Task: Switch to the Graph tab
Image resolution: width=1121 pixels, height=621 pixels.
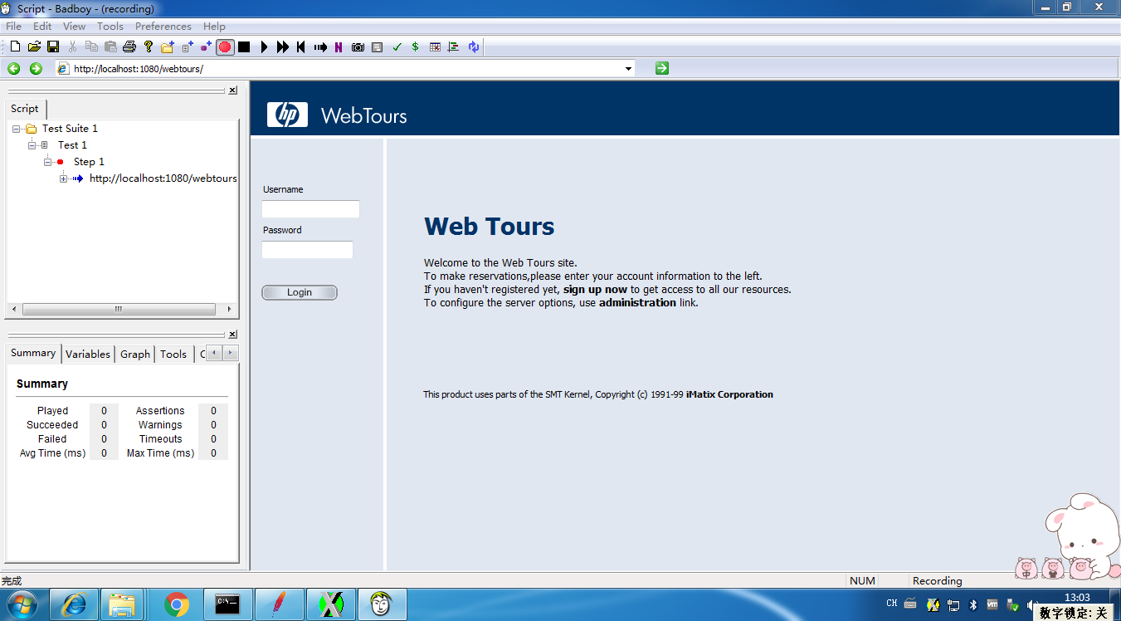Action: pos(135,355)
